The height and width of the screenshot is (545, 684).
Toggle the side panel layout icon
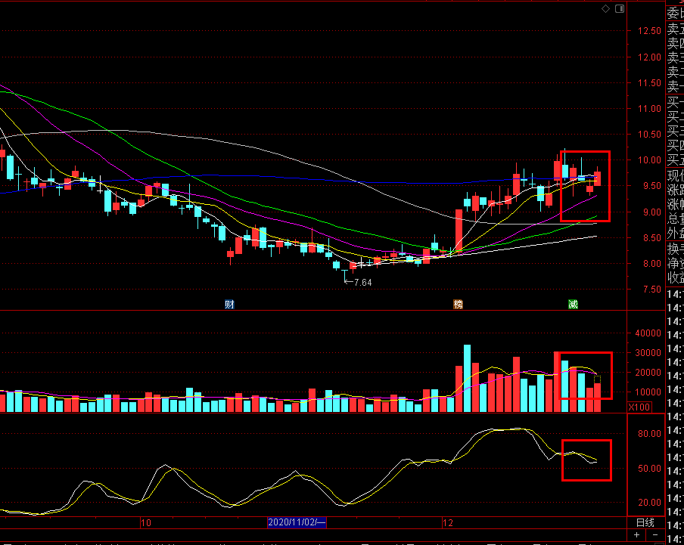tap(620, 9)
